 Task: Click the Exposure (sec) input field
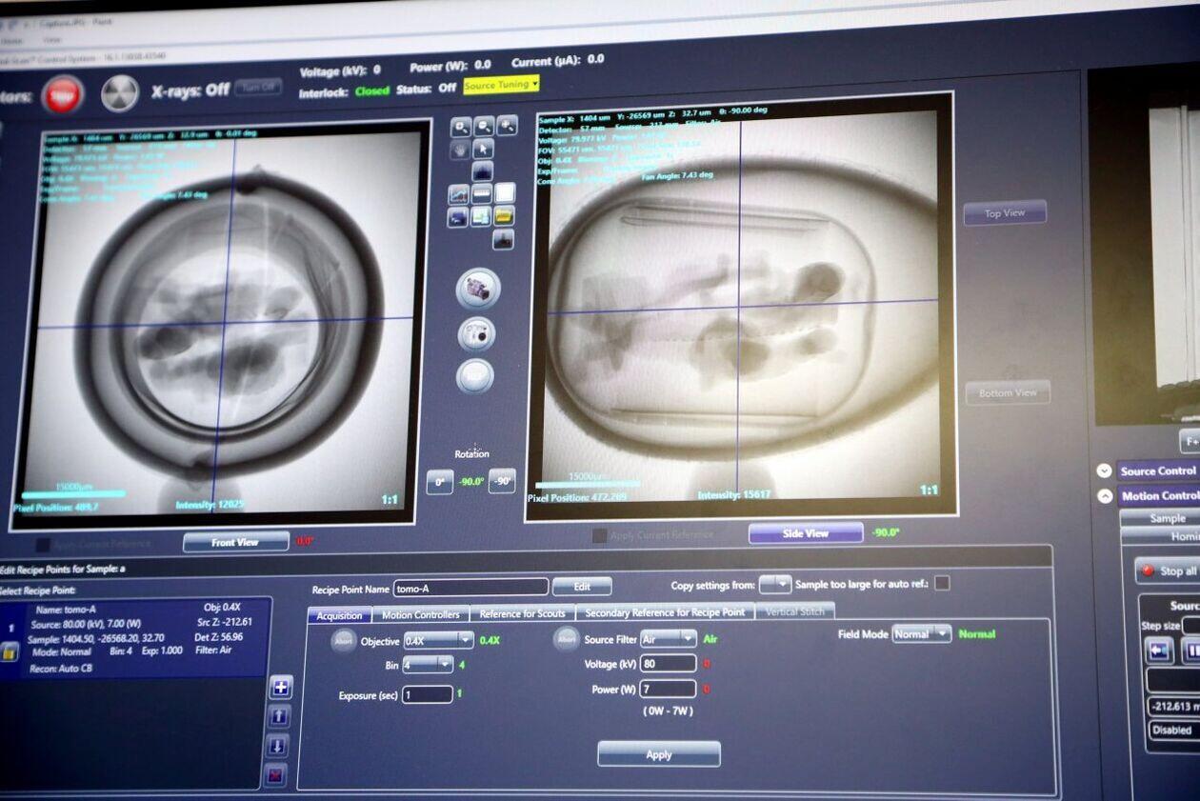coord(427,694)
